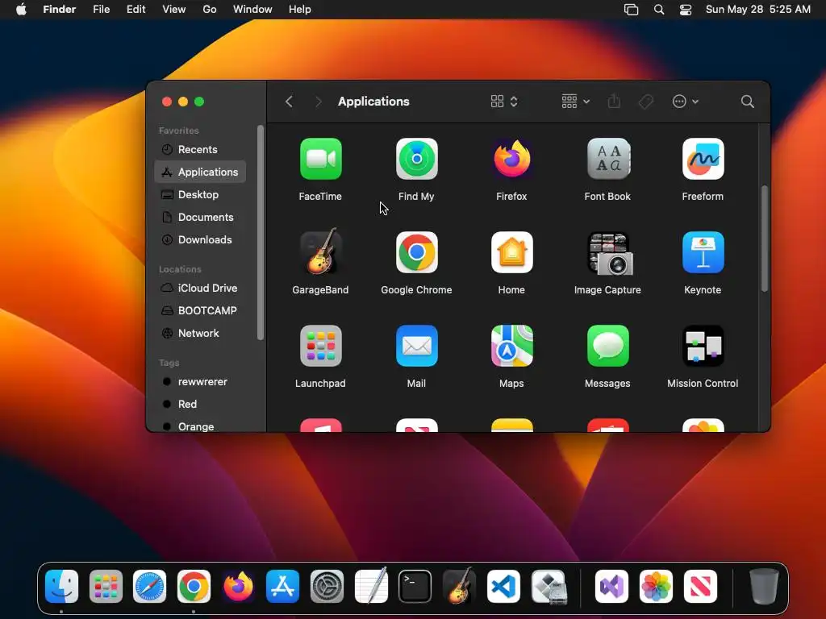The width and height of the screenshot is (826, 619).
Task: Select the Find My app icon
Action: [x=416, y=159]
